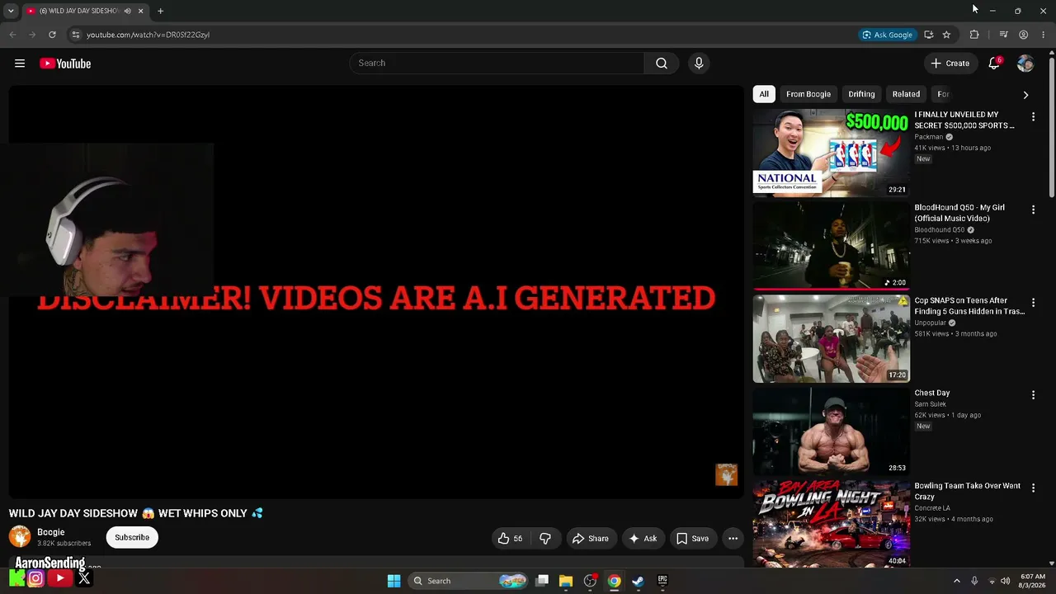Open Chrome three-dot menu
This screenshot has width=1056, height=594.
[x=1044, y=35]
